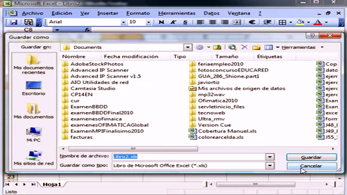Click Search the Web icon in dialog

point(232,47)
